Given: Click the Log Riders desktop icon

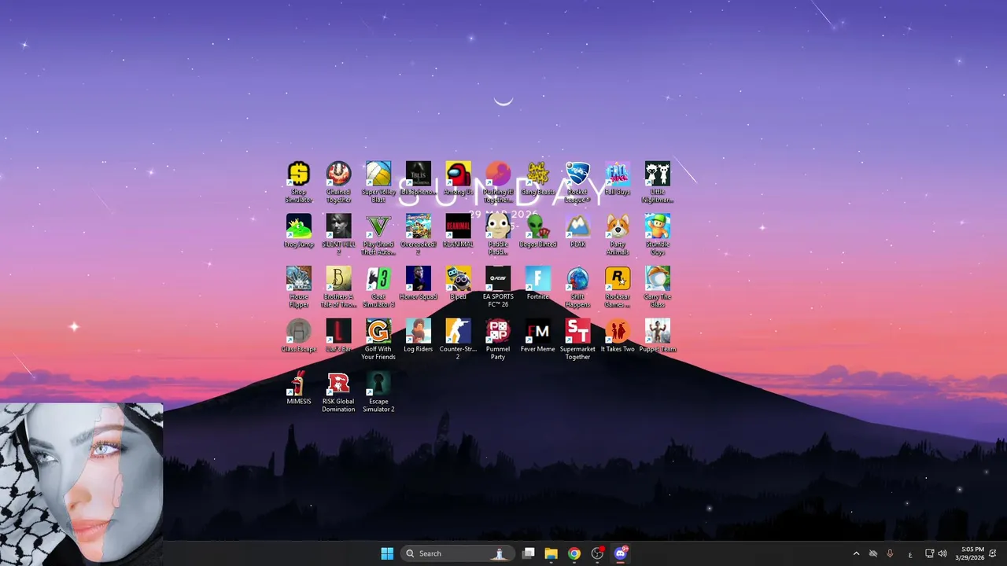Looking at the screenshot, I should tap(419, 336).
